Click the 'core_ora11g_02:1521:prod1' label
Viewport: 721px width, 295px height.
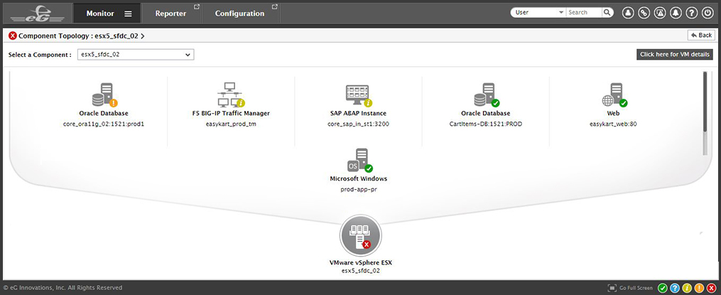[x=104, y=124]
